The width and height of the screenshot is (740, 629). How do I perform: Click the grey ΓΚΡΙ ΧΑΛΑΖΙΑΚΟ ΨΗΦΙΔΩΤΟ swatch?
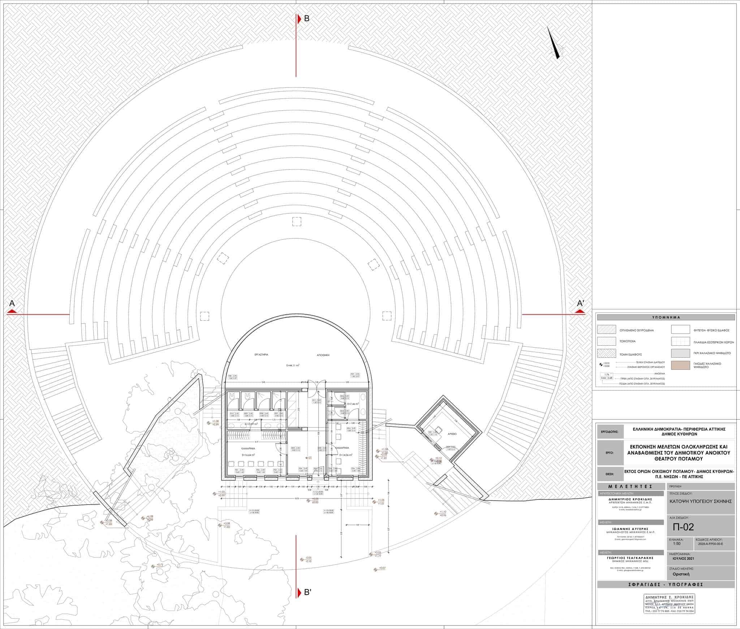[x=680, y=353]
